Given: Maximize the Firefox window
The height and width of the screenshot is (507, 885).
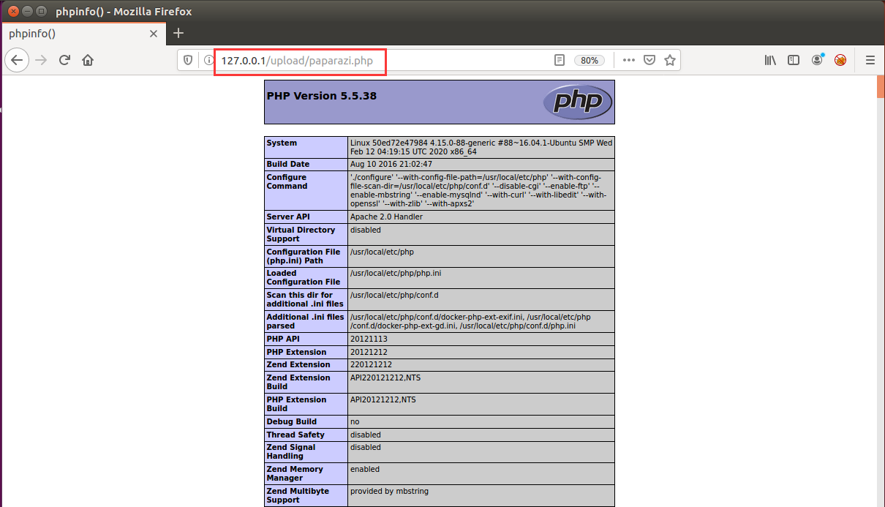Looking at the screenshot, I should (41, 11).
